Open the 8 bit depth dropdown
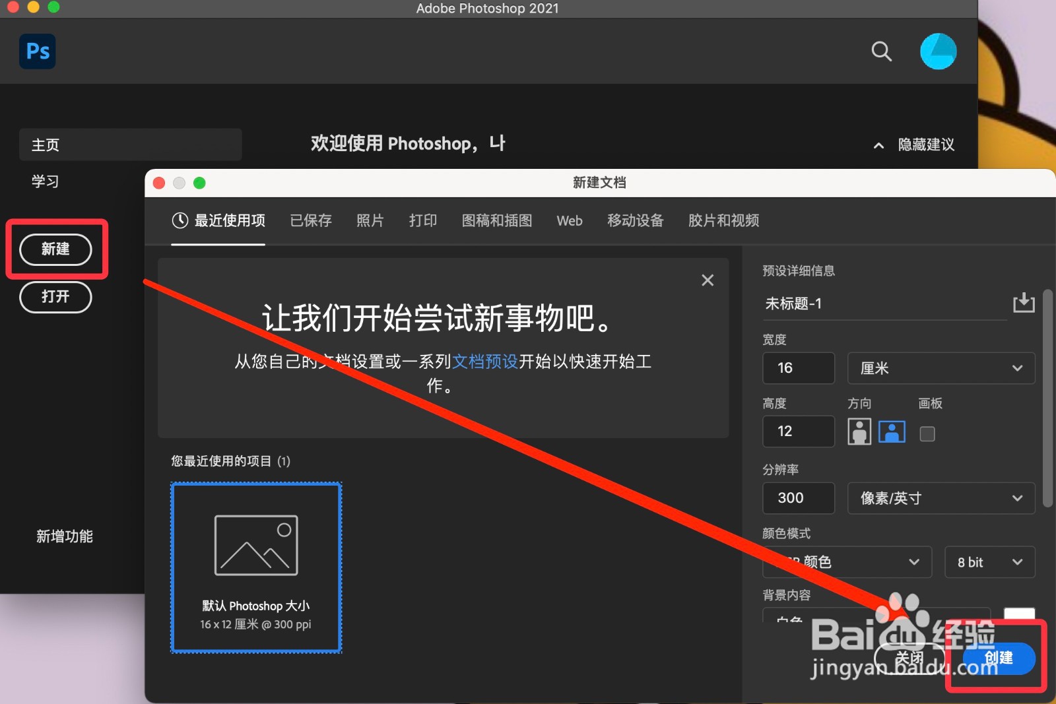Viewport: 1056px width, 704px height. (990, 562)
